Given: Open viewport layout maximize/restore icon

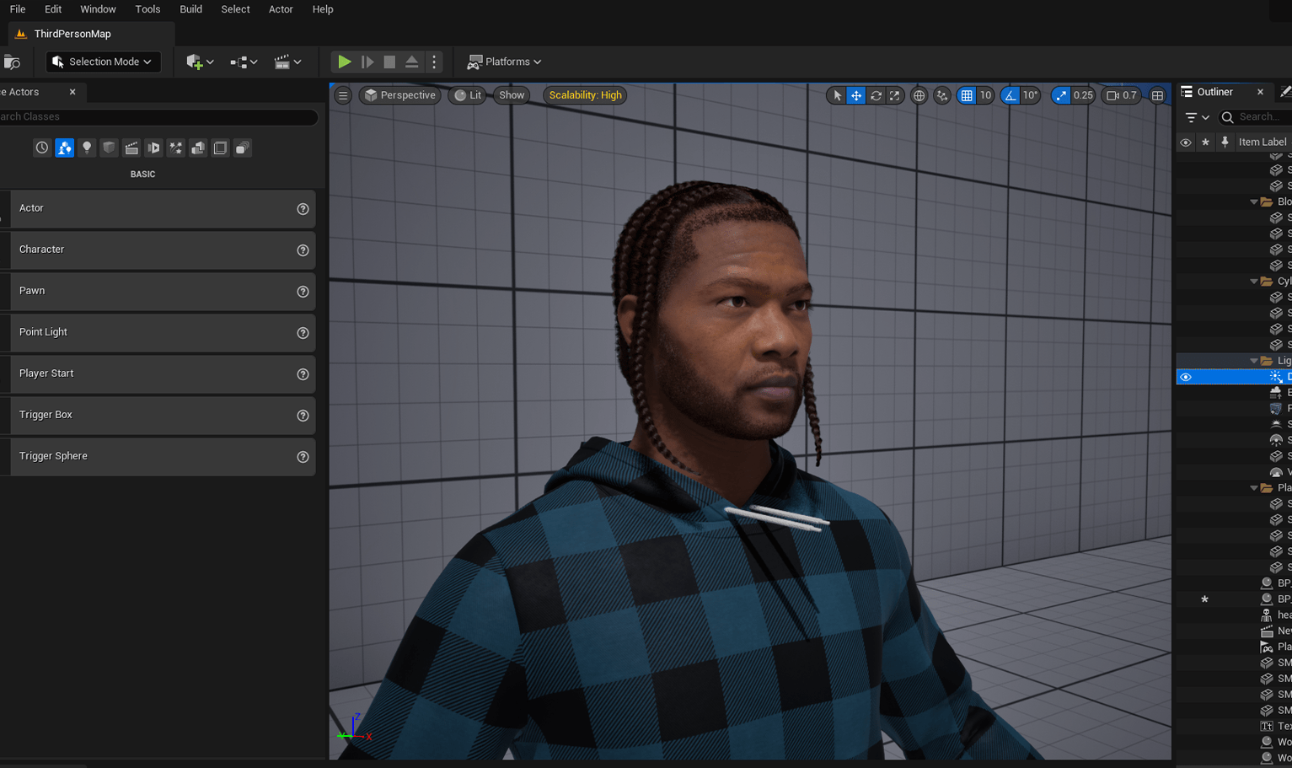Looking at the screenshot, I should coord(1158,95).
